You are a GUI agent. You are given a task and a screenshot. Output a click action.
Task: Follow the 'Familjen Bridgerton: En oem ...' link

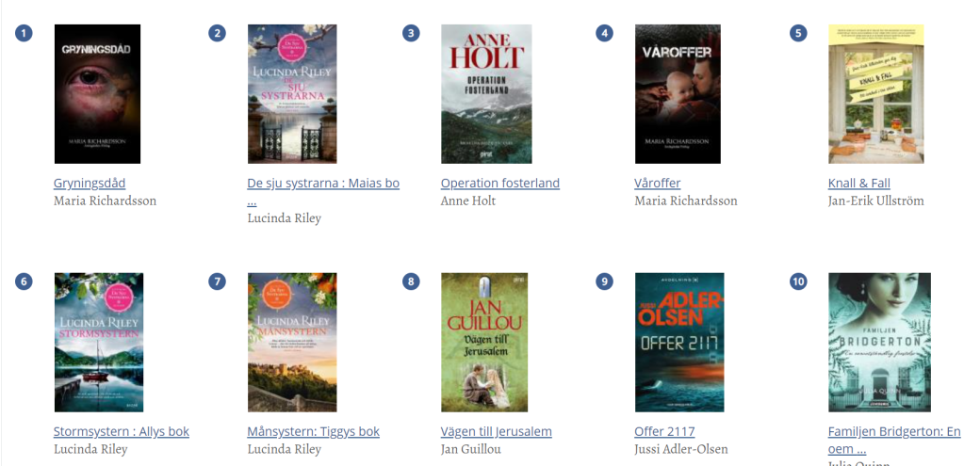(x=894, y=440)
